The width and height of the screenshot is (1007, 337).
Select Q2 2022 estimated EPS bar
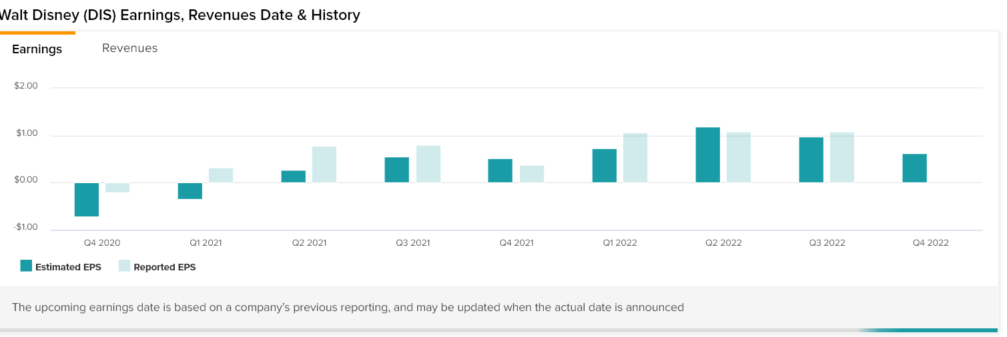click(708, 155)
